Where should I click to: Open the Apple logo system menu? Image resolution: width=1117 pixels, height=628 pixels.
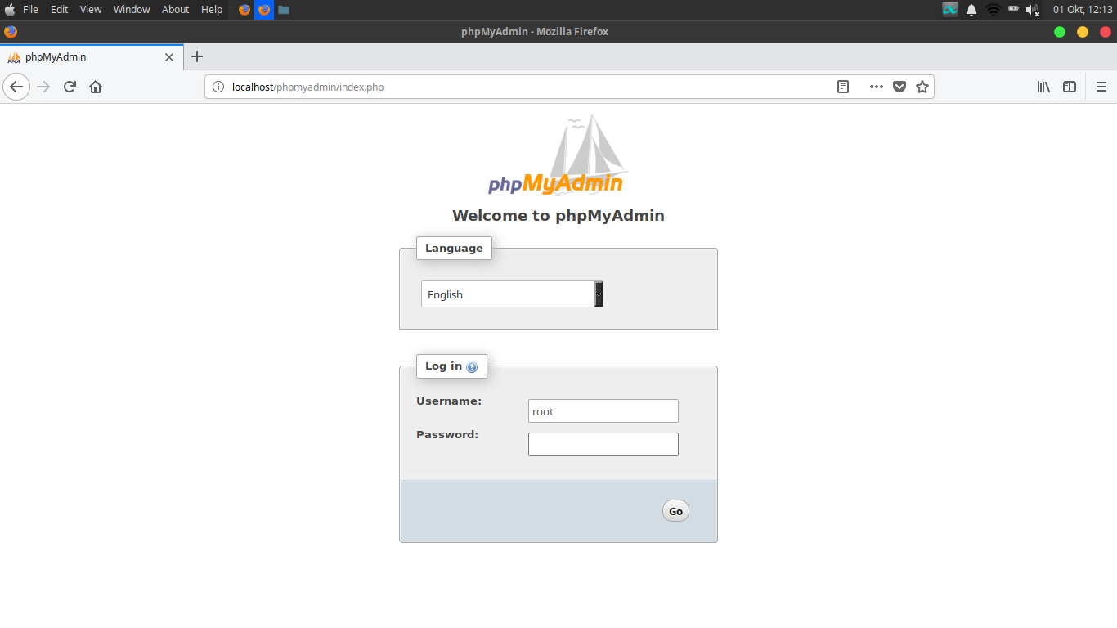(x=10, y=9)
